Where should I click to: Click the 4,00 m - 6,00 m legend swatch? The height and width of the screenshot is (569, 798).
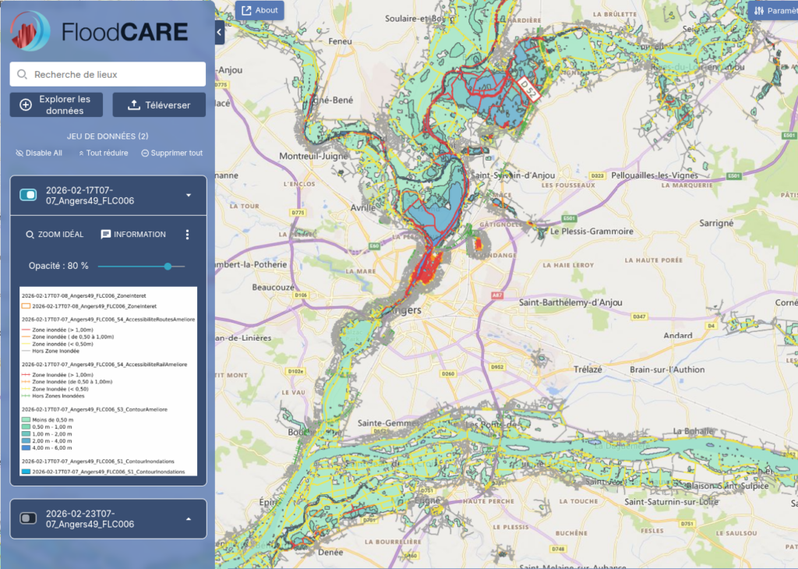(x=26, y=448)
